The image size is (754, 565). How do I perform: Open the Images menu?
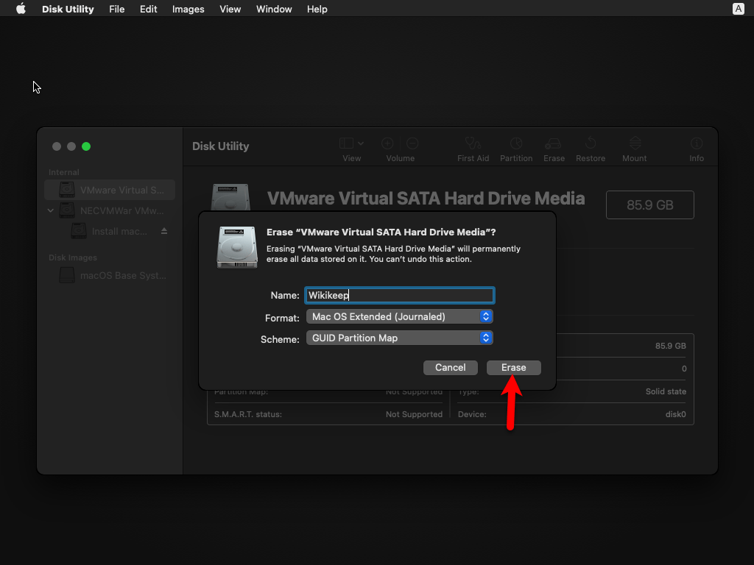point(188,9)
